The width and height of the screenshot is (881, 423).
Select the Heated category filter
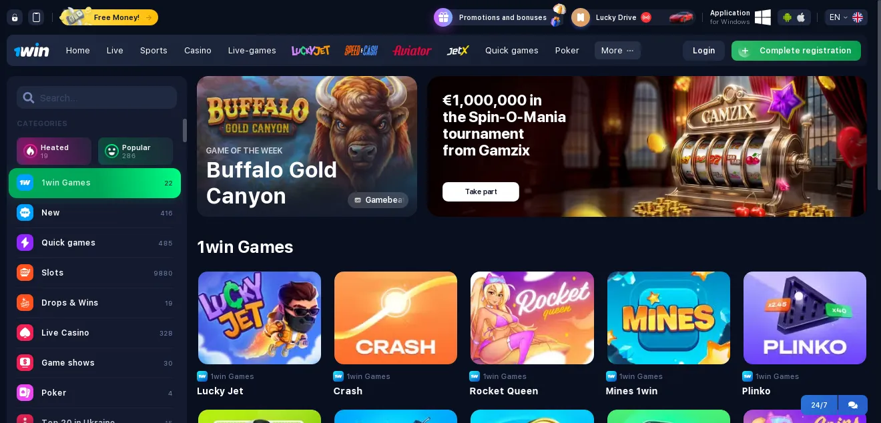tap(54, 151)
